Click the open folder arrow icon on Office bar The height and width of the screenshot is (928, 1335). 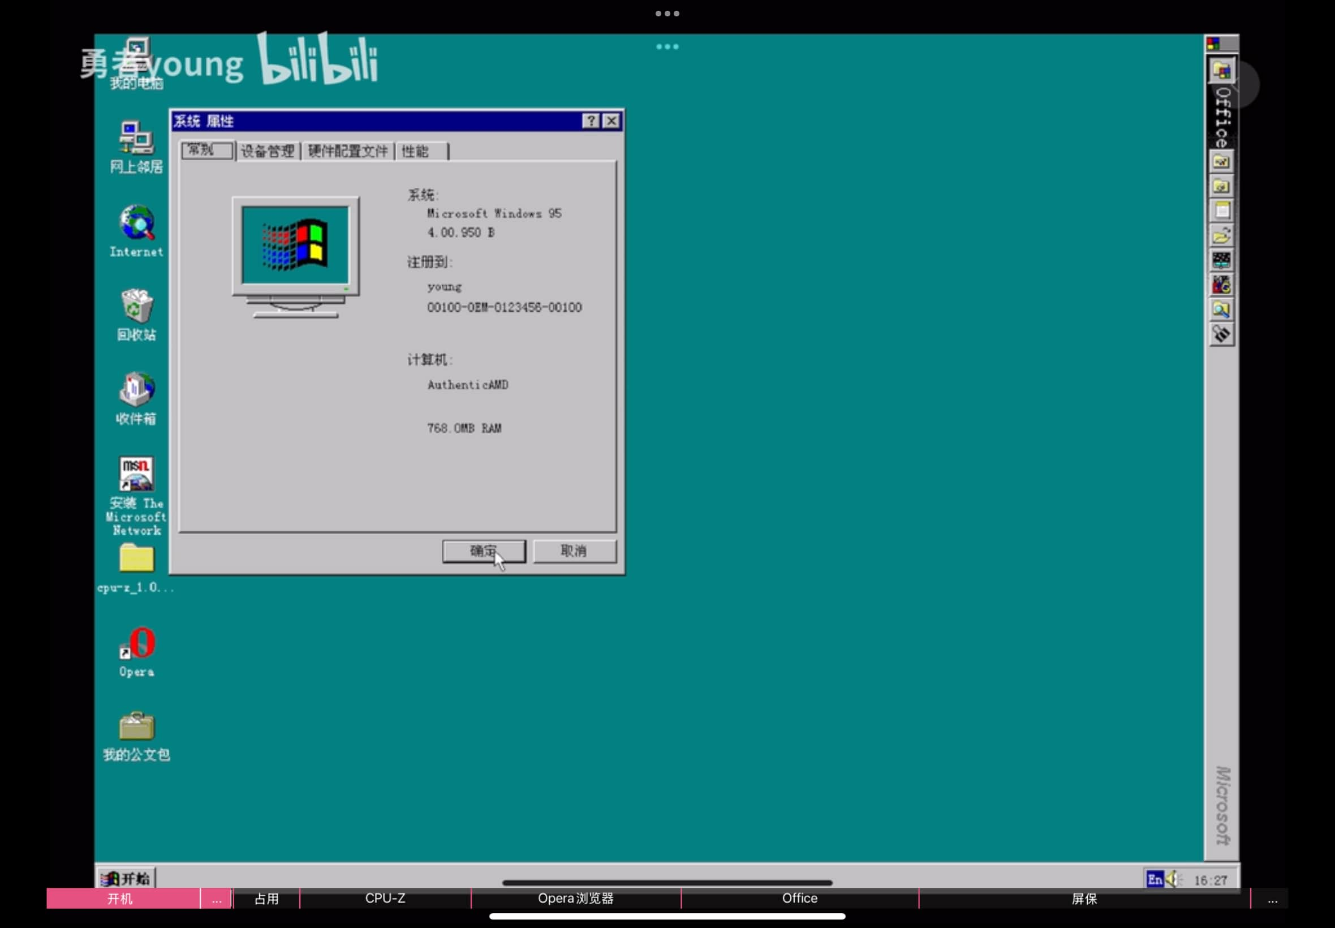[1221, 236]
